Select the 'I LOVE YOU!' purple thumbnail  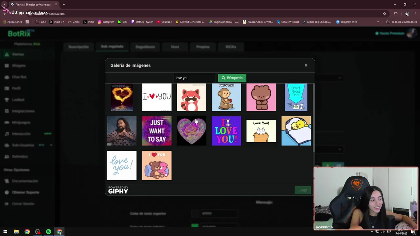point(226,131)
